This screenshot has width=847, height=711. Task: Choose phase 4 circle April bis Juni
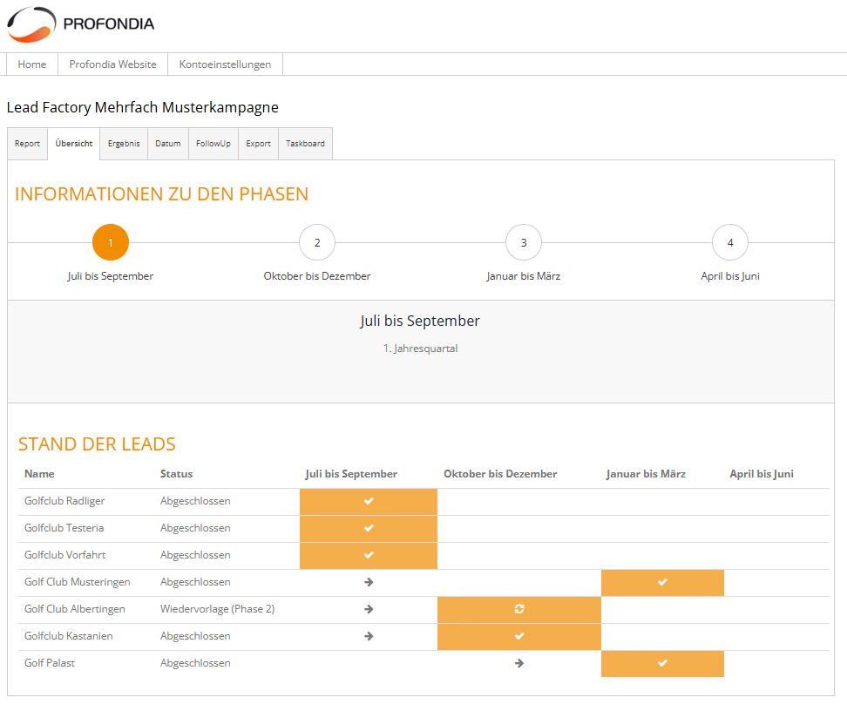click(x=730, y=242)
